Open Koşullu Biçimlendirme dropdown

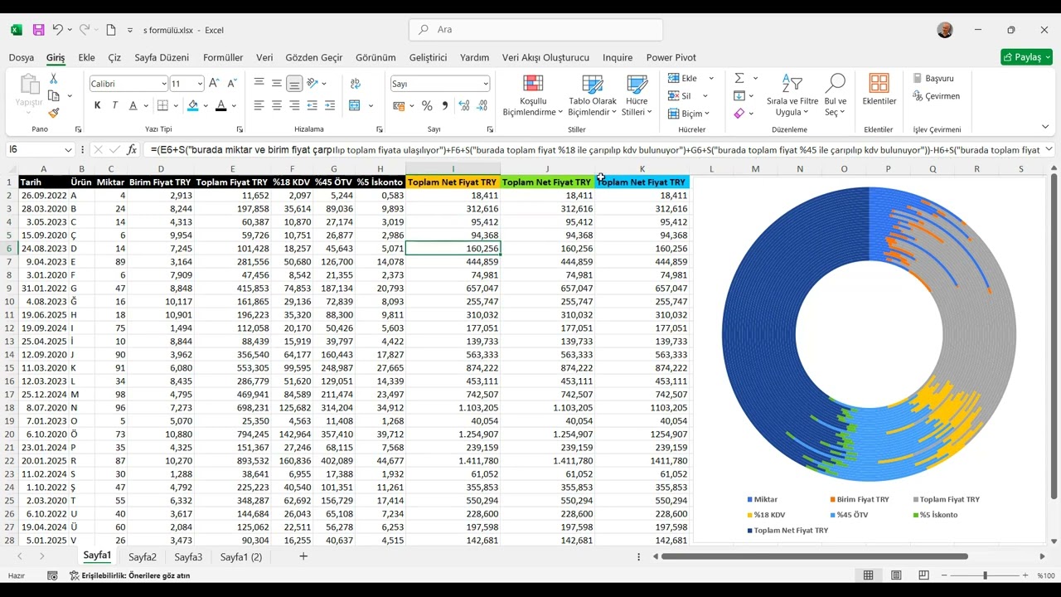pyautogui.click(x=533, y=95)
